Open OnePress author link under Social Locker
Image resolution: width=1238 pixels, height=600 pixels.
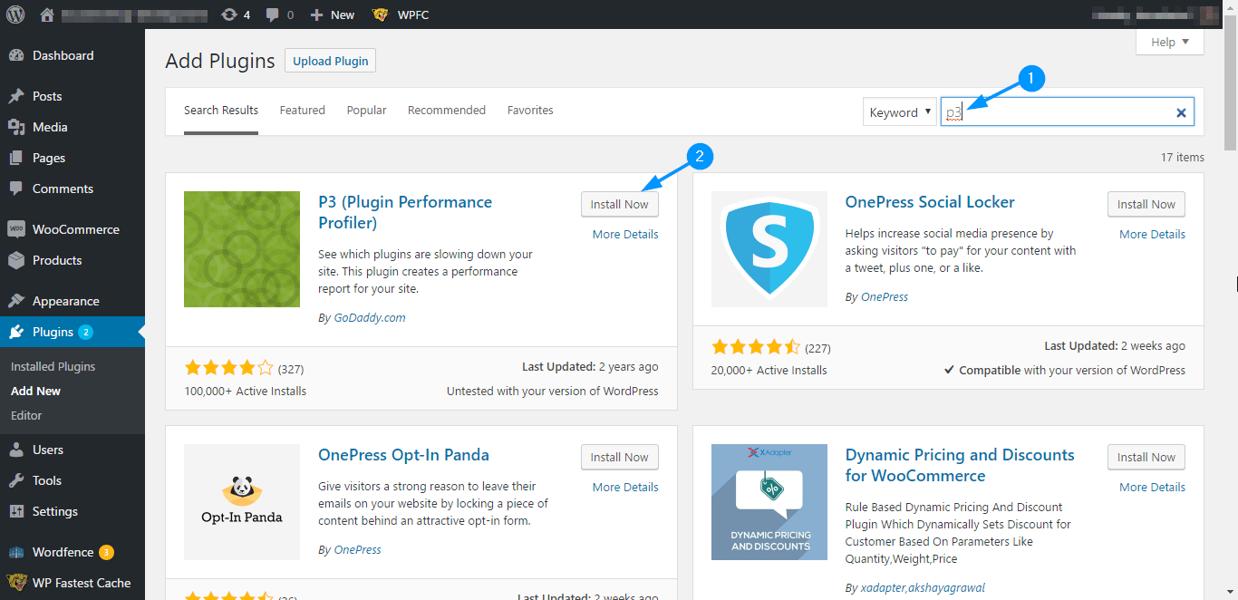click(x=885, y=297)
